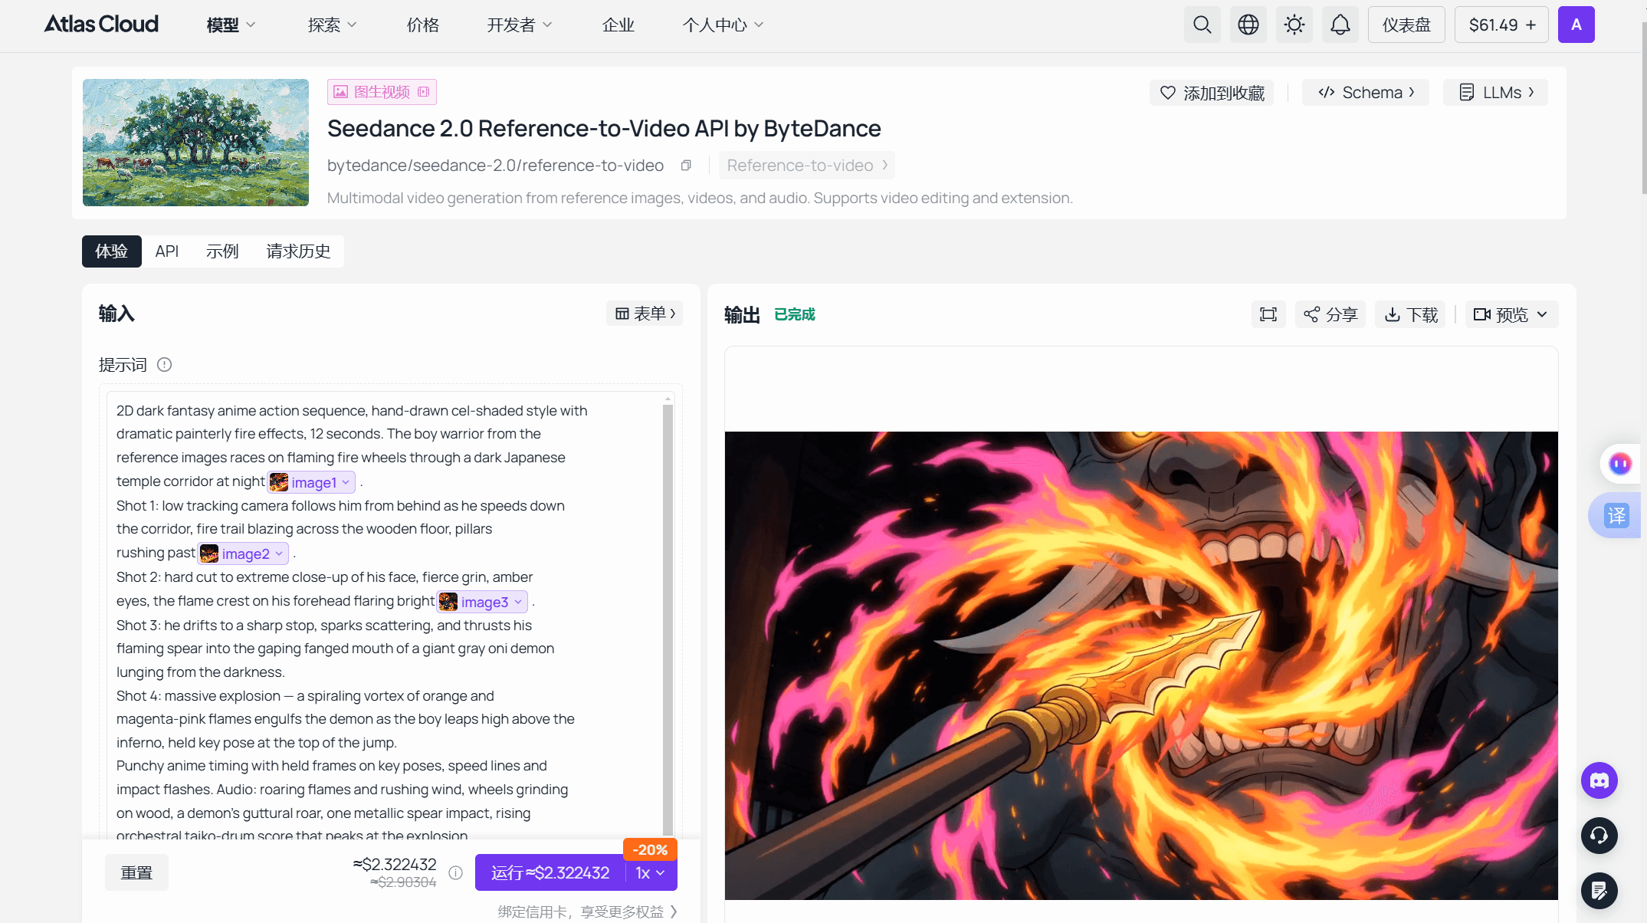Open the headset customer support button
This screenshot has width=1647, height=923.
[x=1599, y=836]
